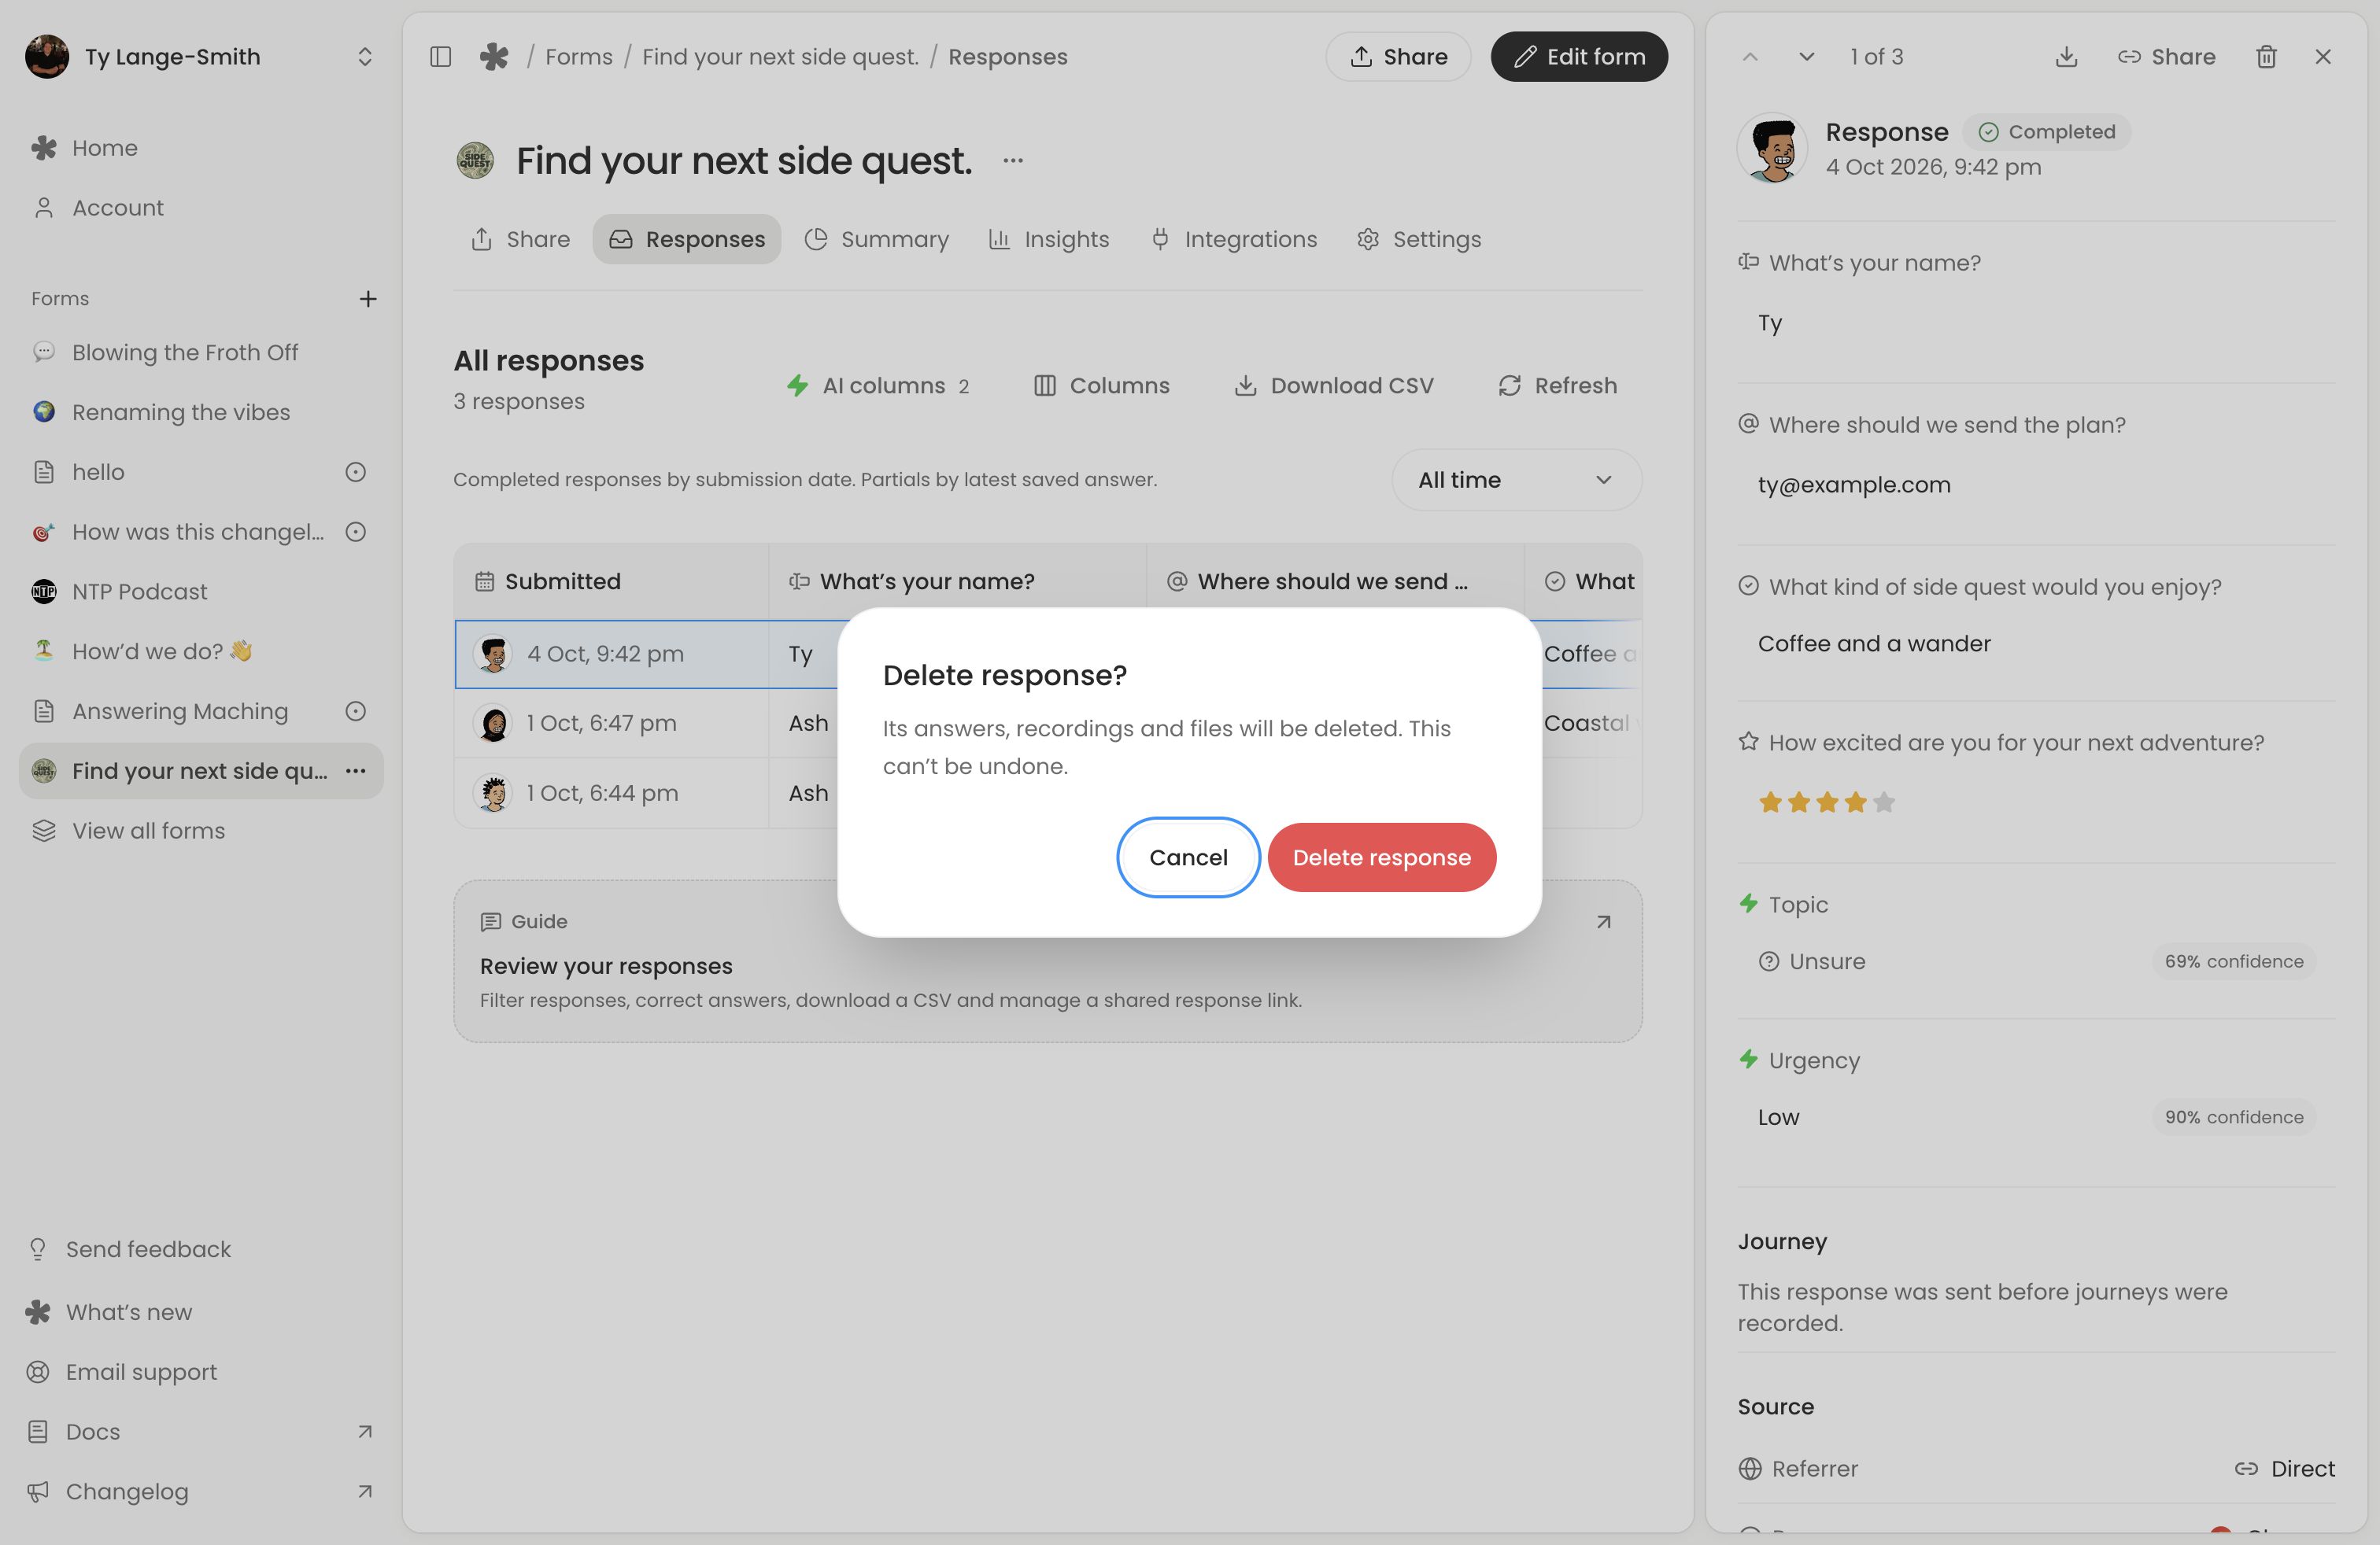Click Share button next to Edit form
This screenshot has height=1545, width=2380.
pyautogui.click(x=1398, y=57)
